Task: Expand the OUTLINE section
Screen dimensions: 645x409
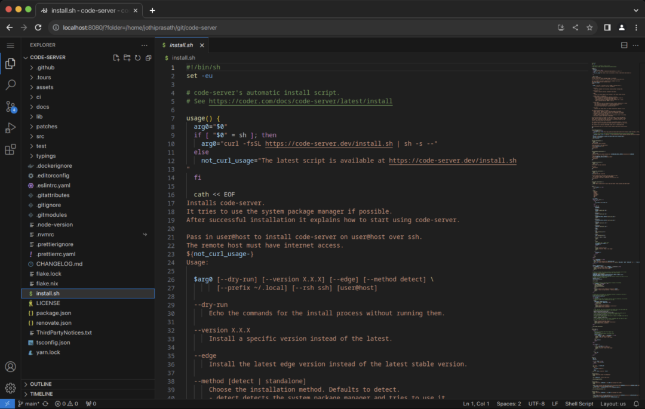Action: [x=88, y=384]
